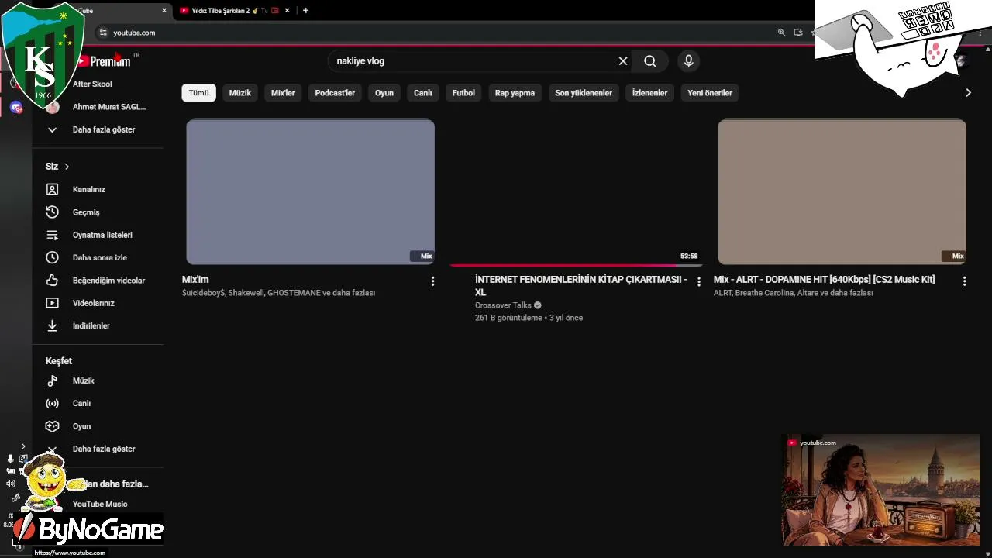Select the Rap yapma filter chip

tap(515, 93)
